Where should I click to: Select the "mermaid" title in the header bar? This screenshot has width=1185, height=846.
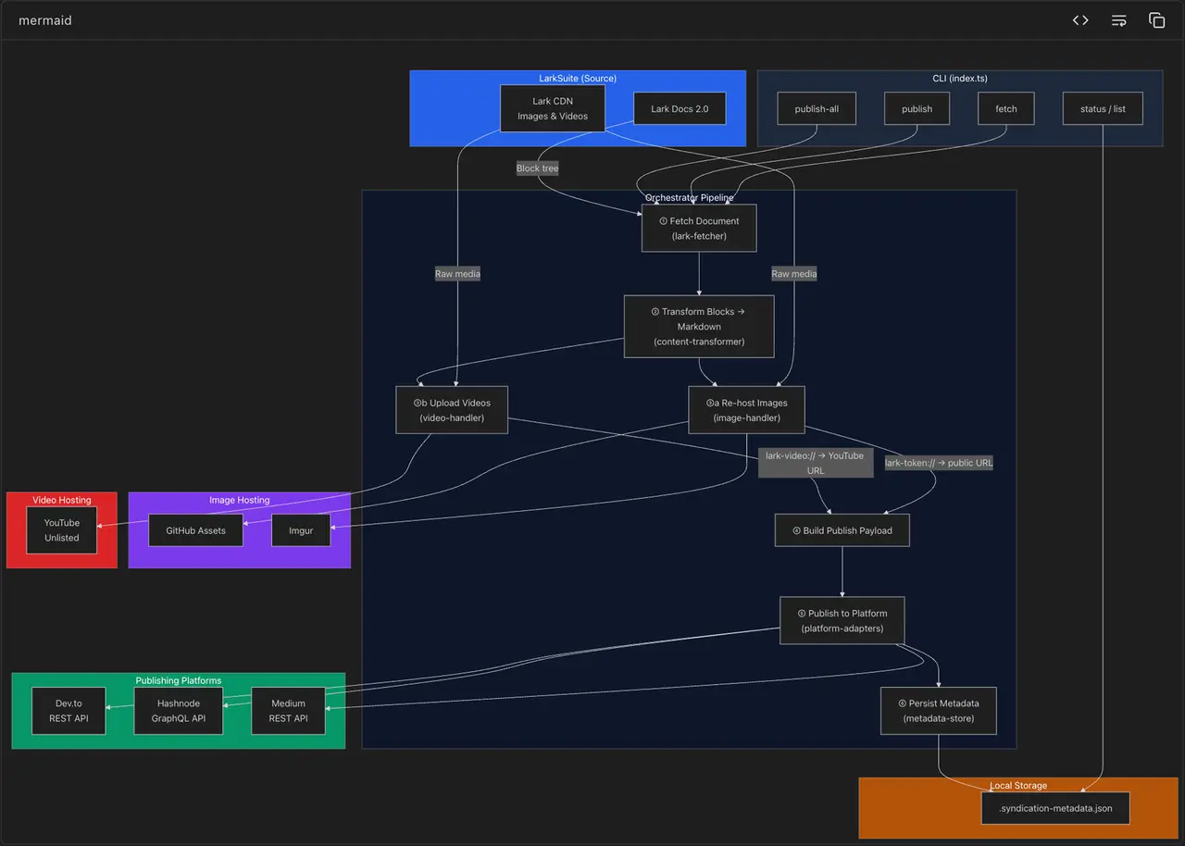pyautogui.click(x=44, y=19)
